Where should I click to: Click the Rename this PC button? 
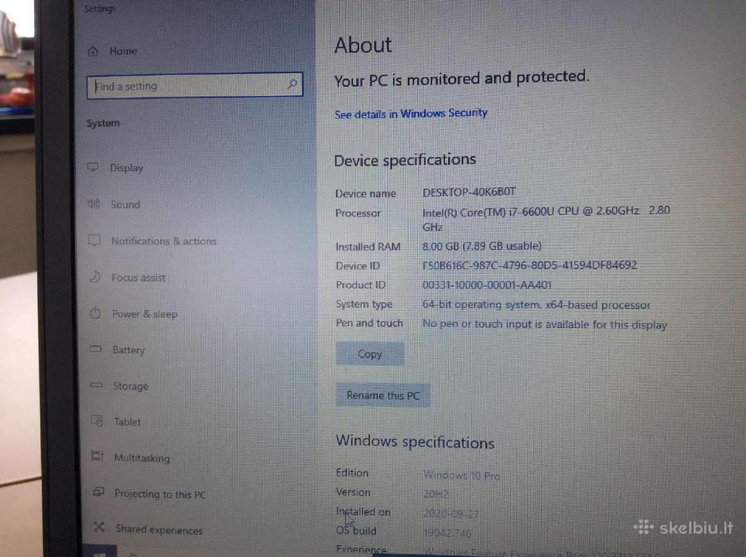pos(383,395)
